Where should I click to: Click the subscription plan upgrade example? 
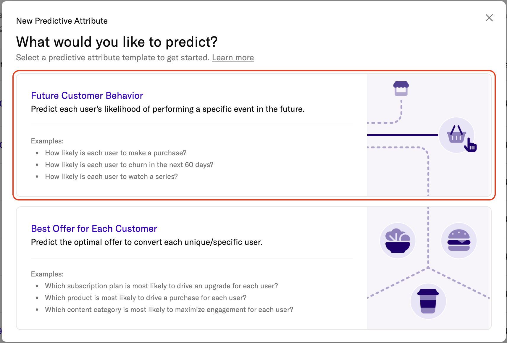pyautogui.click(x=161, y=286)
